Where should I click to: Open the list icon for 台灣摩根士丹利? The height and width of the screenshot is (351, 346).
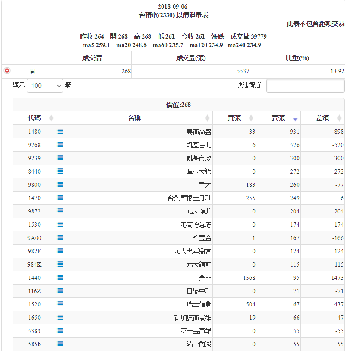tap(60, 198)
